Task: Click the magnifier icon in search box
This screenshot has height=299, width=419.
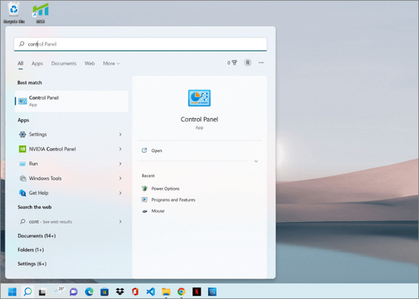Action: pos(22,44)
